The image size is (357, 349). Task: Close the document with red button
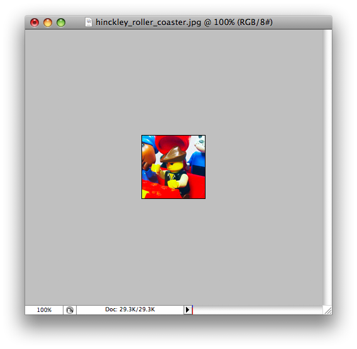click(35, 23)
